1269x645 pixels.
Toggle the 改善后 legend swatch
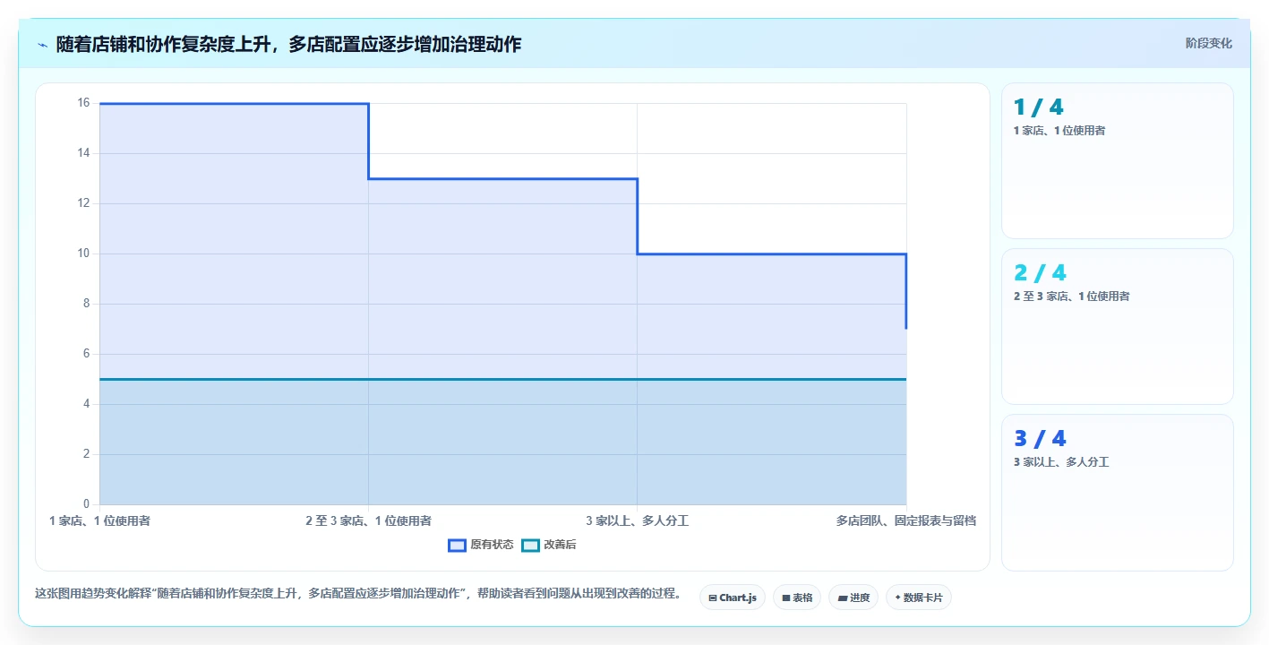(x=530, y=545)
